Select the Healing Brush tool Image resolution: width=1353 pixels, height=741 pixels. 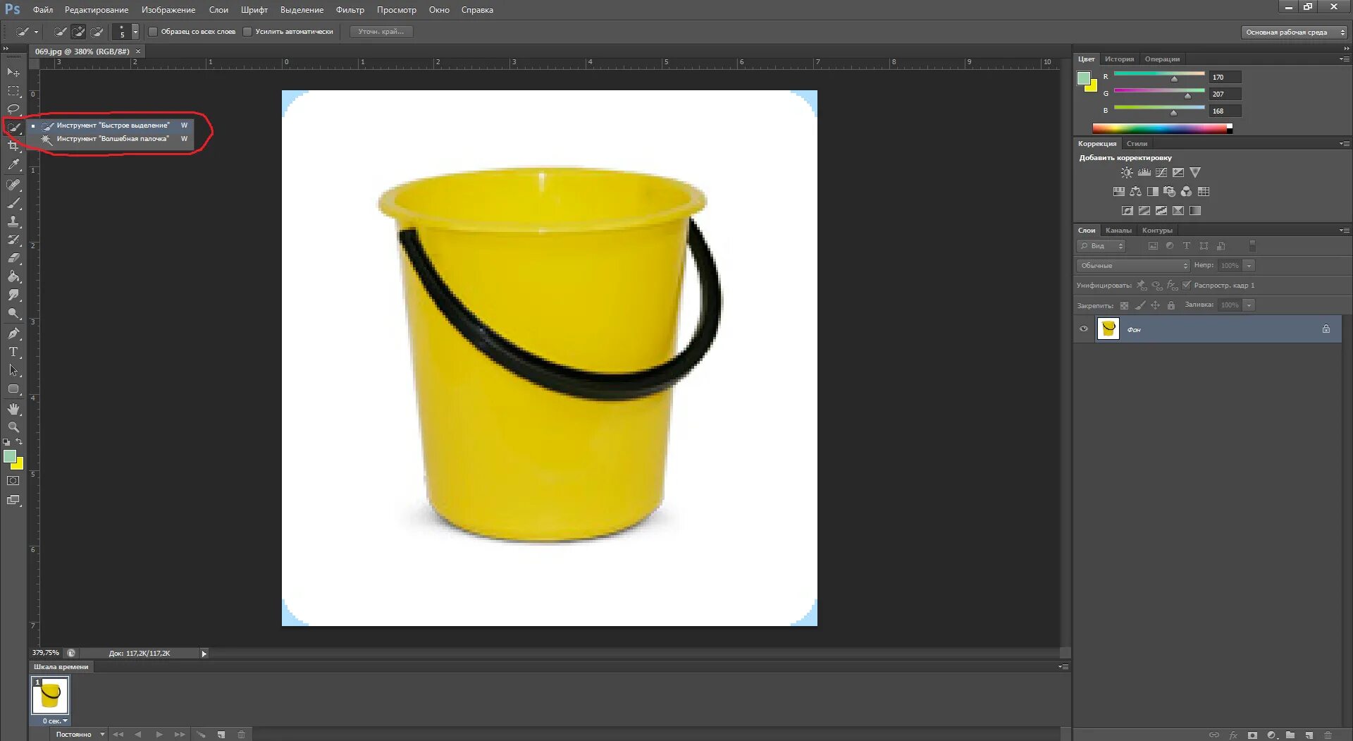[13, 185]
